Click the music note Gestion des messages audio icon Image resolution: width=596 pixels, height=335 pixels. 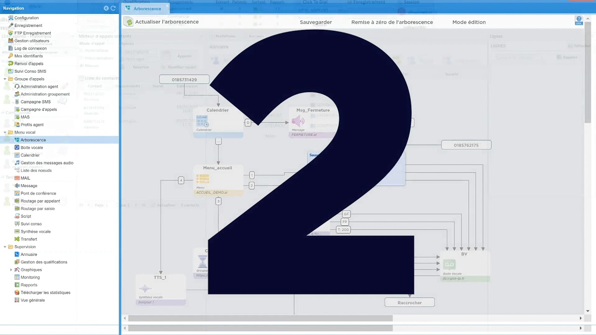pos(17,163)
